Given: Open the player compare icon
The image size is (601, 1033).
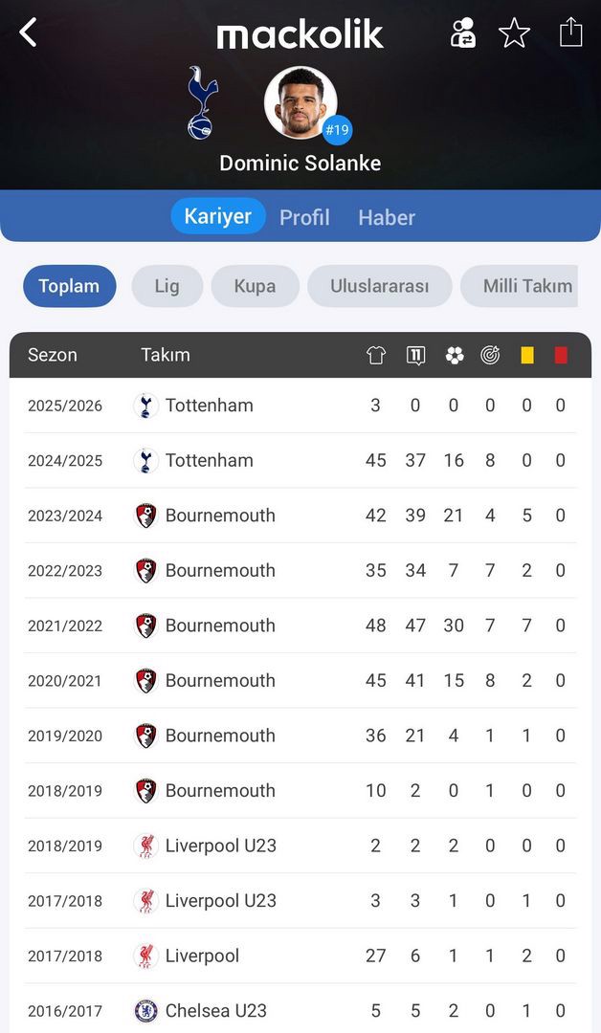Looking at the screenshot, I should click(463, 33).
